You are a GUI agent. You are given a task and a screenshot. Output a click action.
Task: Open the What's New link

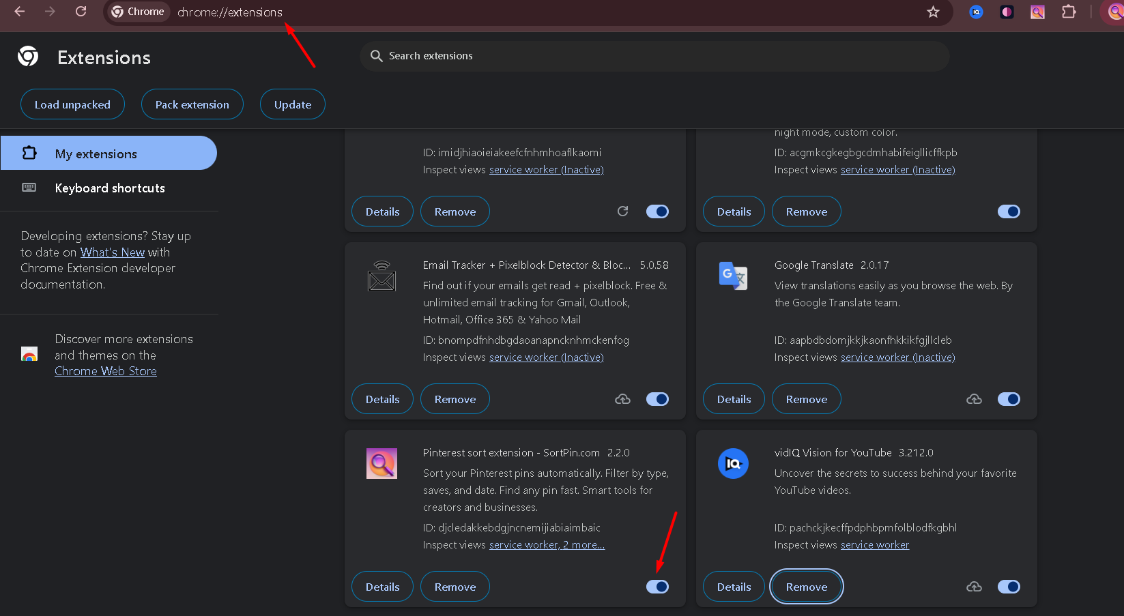point(113,252)
